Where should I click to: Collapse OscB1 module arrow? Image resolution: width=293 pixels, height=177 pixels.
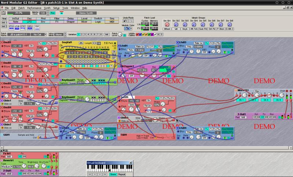(1, 42)
